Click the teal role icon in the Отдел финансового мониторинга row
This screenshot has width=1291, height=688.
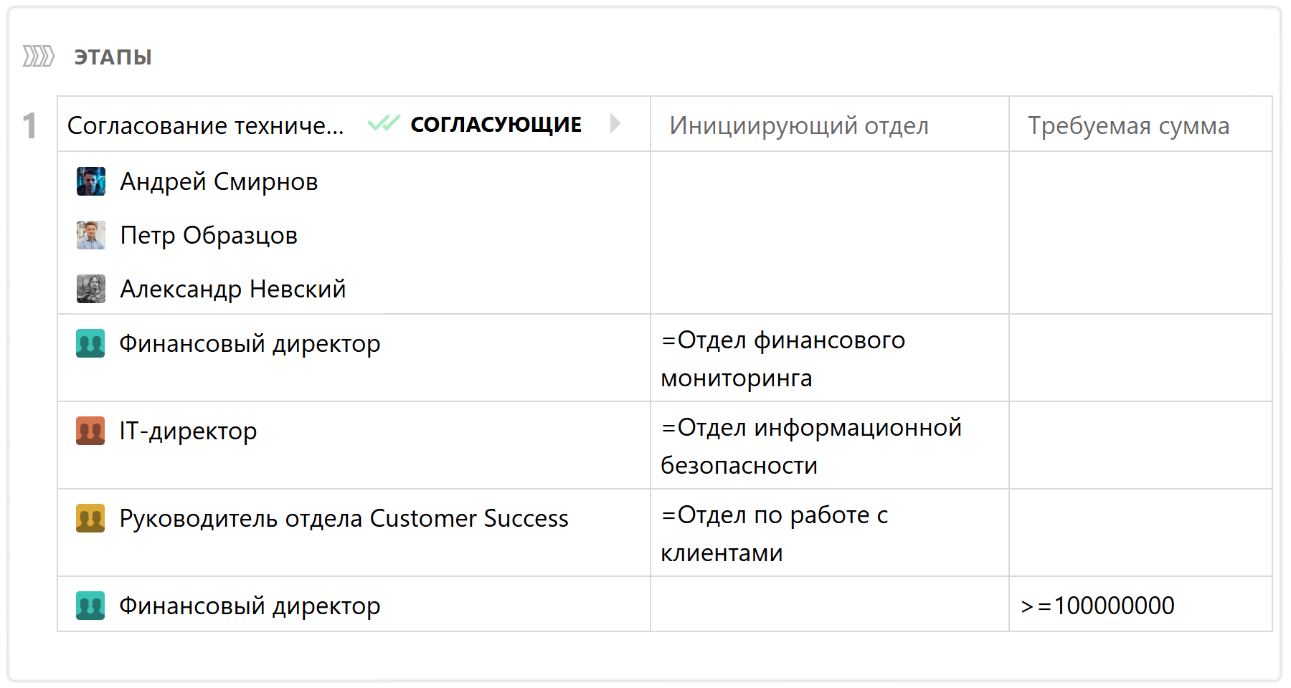[x=90, y=343]
